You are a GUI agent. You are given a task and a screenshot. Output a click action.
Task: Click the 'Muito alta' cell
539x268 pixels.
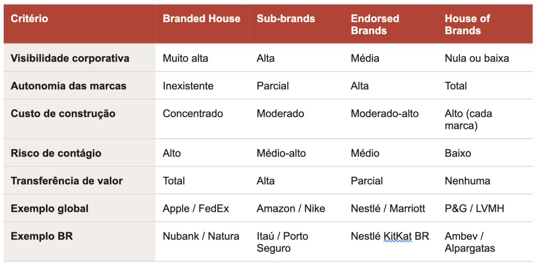pyautogui.click(x=185, y=58)
